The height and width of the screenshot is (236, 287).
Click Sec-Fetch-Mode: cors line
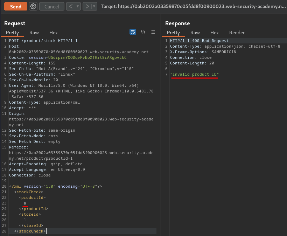coord(34,136)
